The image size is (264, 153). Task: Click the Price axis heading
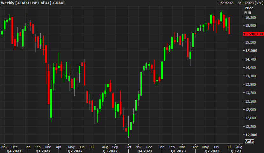tap(249, 8)
